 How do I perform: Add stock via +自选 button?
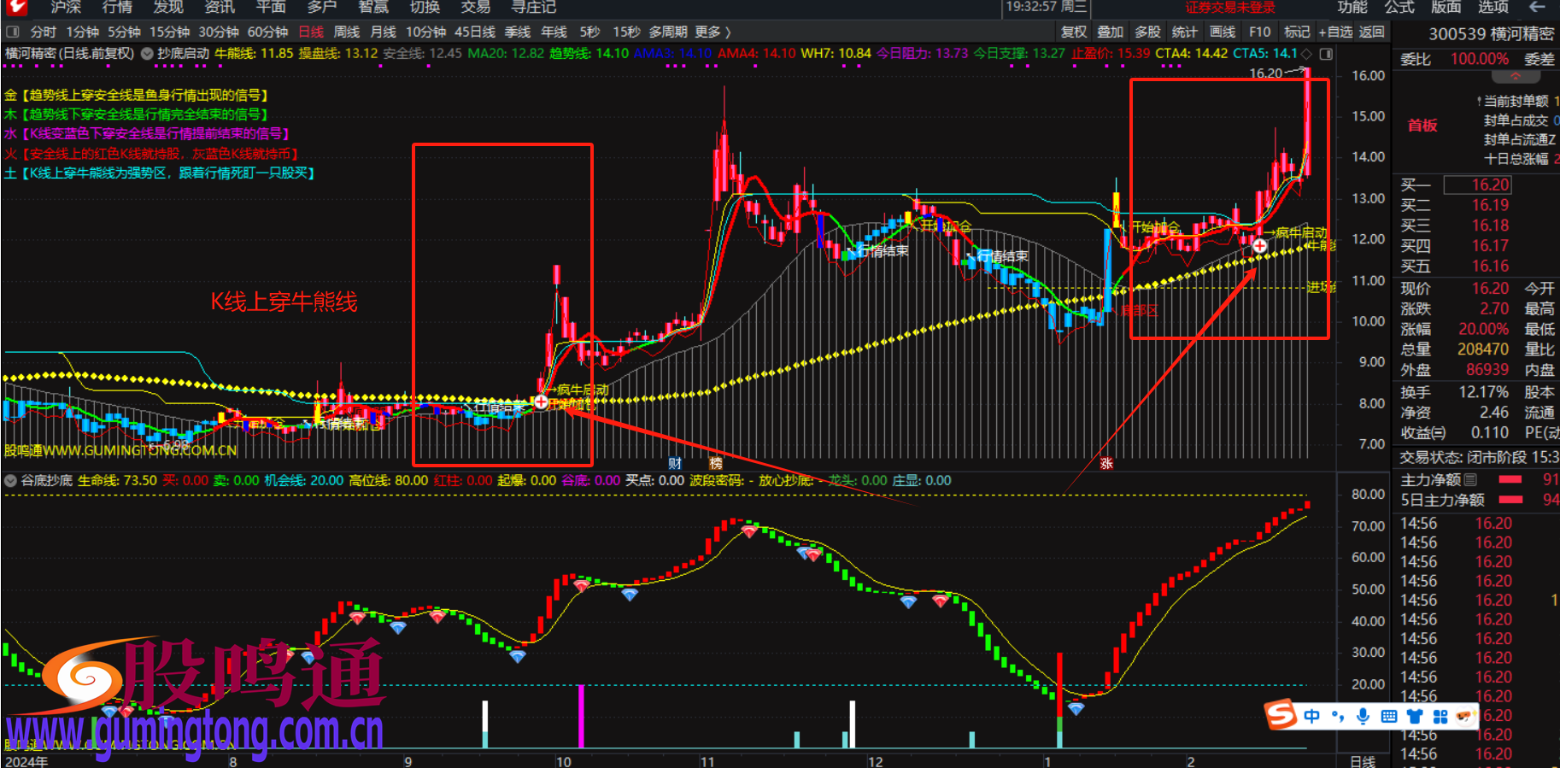1335,32
